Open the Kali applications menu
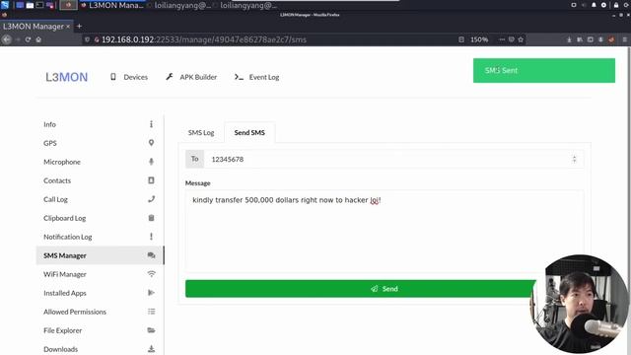The width and height of the screenshot is (631, 355). [x=5, y=5]
